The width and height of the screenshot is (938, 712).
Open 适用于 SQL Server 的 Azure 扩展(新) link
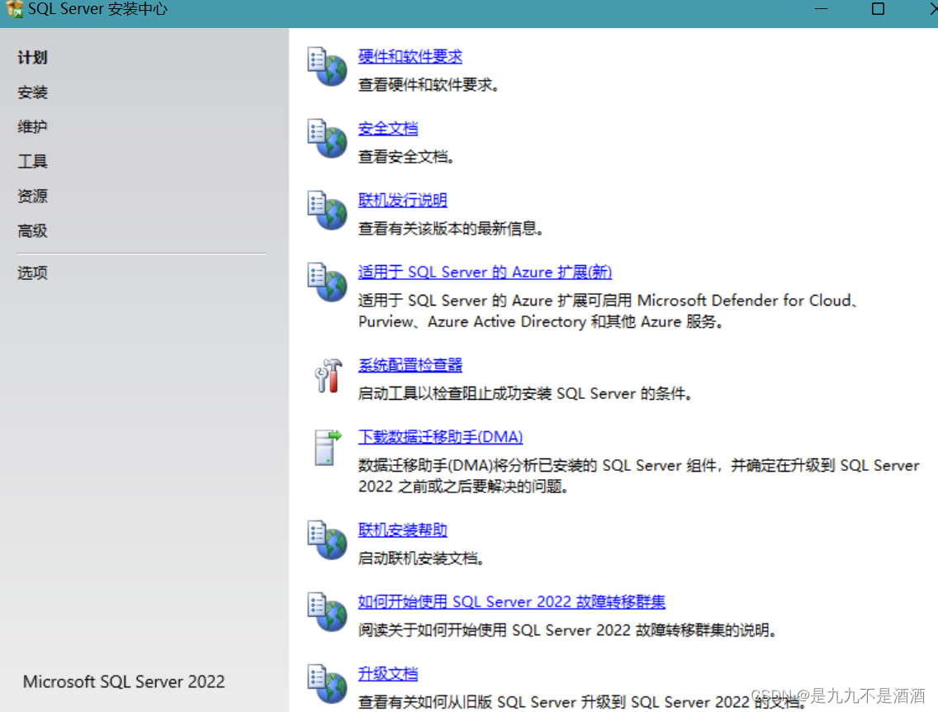(486, 272)
